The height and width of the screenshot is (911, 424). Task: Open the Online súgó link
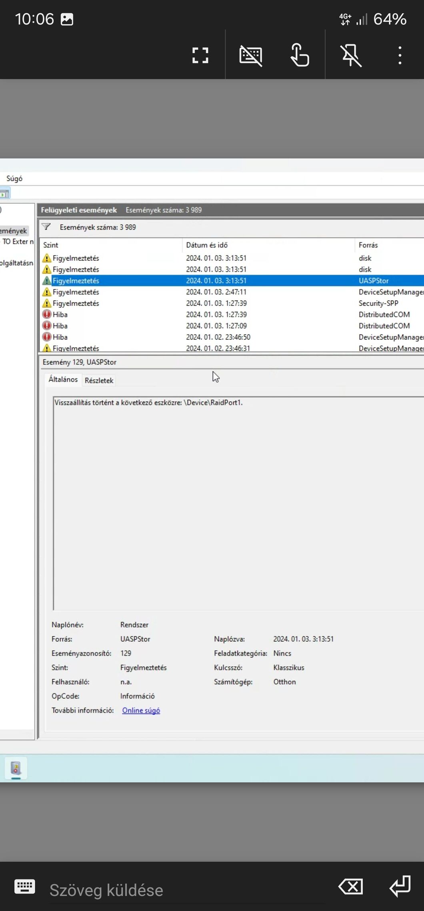coord(141,710)
